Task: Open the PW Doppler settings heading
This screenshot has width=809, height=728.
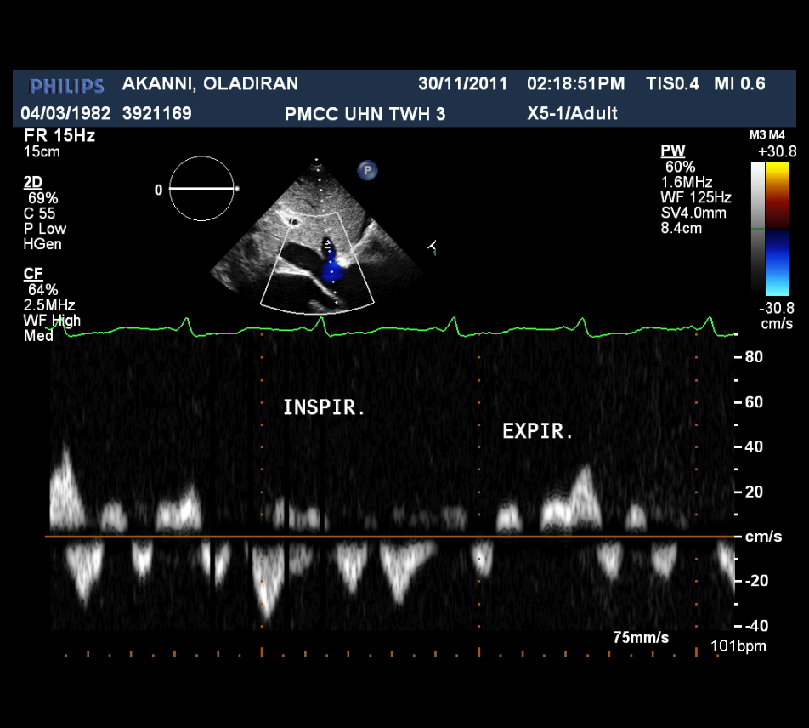Action: coord(671,151)
